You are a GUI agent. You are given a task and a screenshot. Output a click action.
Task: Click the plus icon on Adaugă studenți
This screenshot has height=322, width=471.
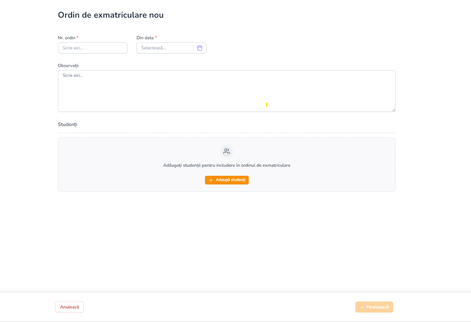click(x=211, y=180)
